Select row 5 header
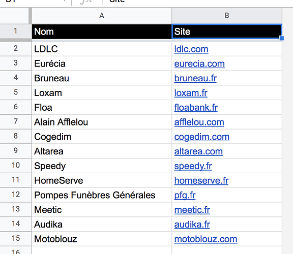293x254 pixels. [16, 92]
